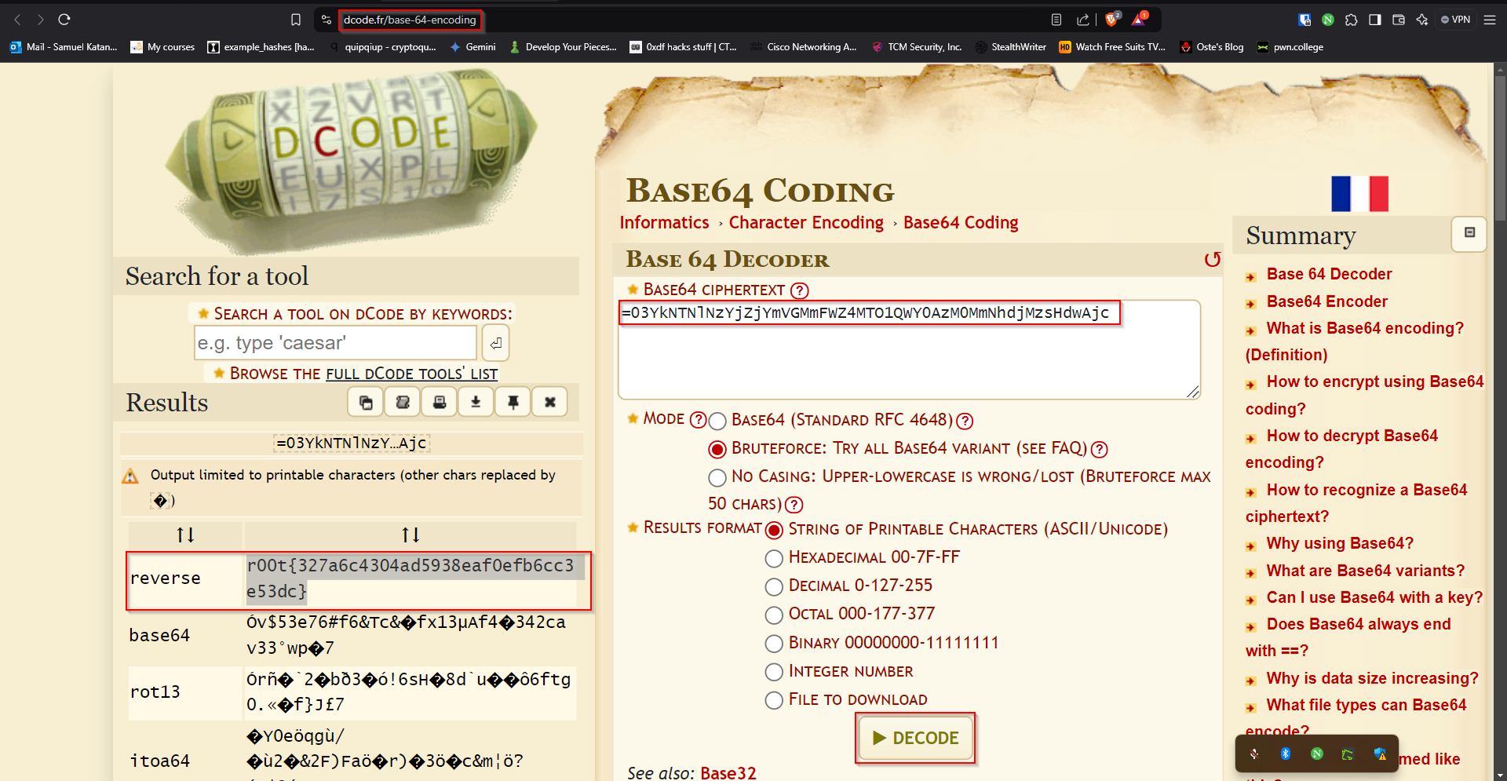Reset the Base 64 Decoder form
This screenshot has height=781, width=1507.
tap(1212, 260)
